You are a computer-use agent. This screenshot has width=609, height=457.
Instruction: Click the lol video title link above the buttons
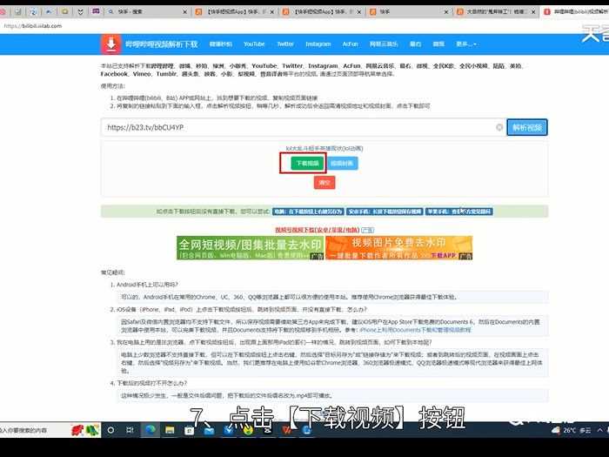click(325, 149)
